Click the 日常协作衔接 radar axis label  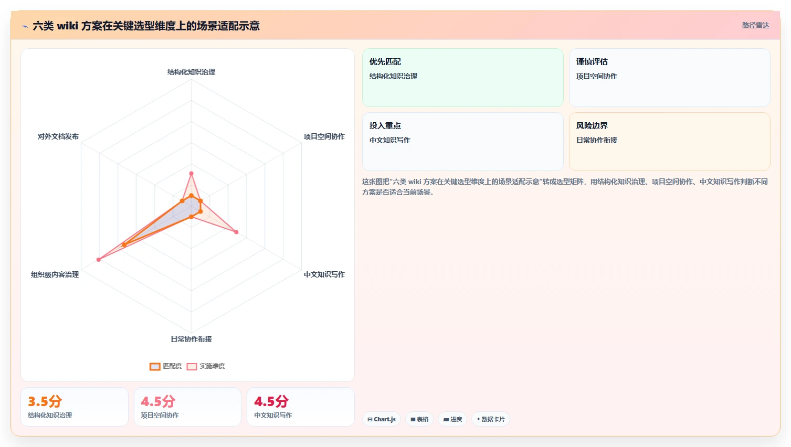pos(191,339)
